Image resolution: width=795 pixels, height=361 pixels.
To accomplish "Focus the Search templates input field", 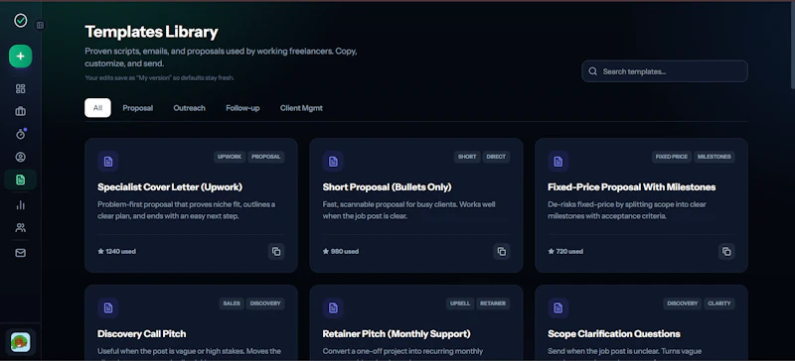I will pos(665,71).
